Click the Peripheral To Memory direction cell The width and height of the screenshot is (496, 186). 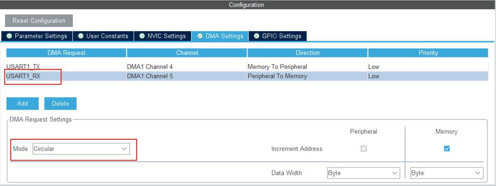coord(307,76)
